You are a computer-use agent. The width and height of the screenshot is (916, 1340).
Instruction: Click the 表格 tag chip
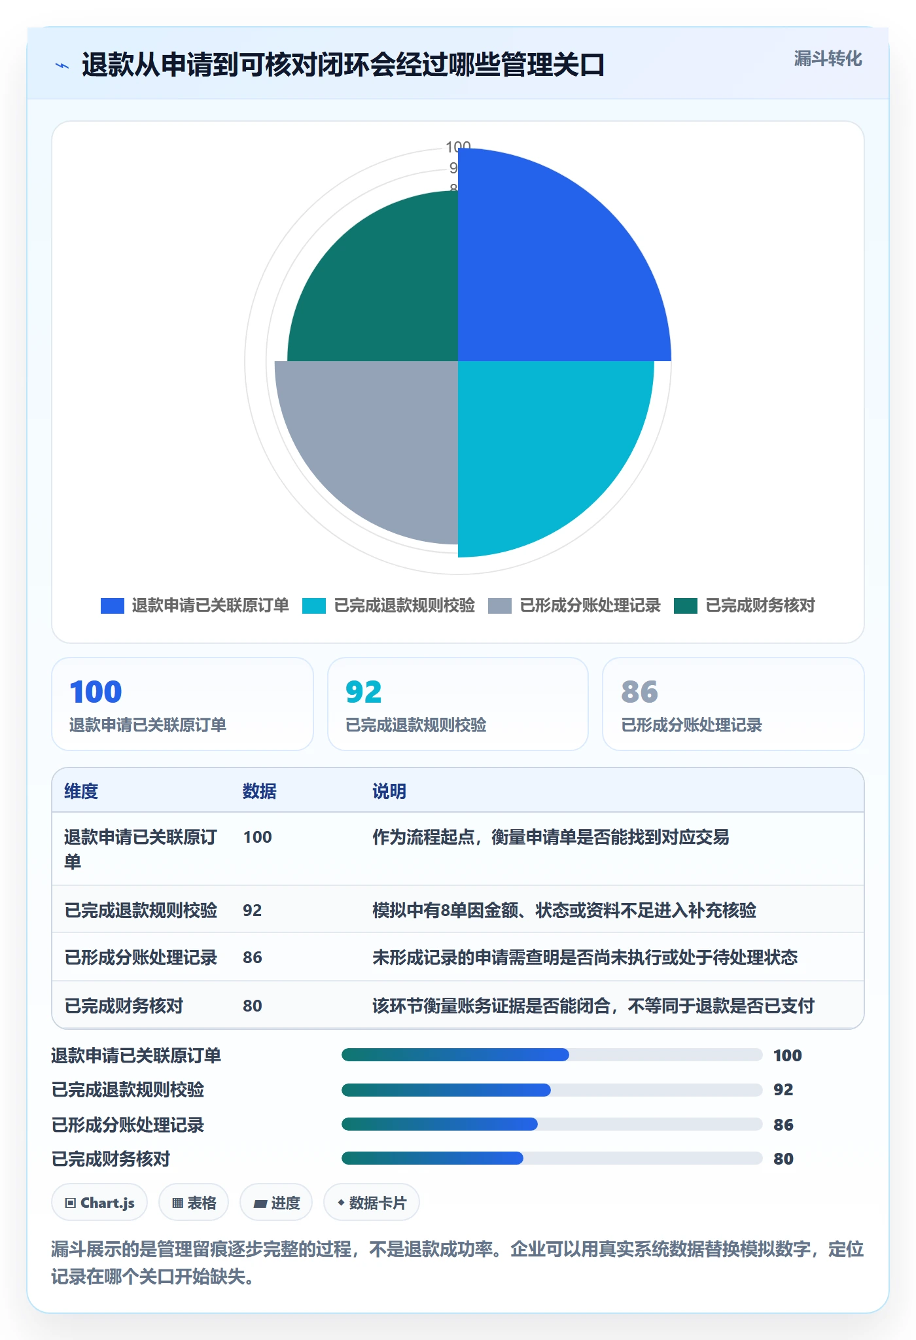[194, 1203]
